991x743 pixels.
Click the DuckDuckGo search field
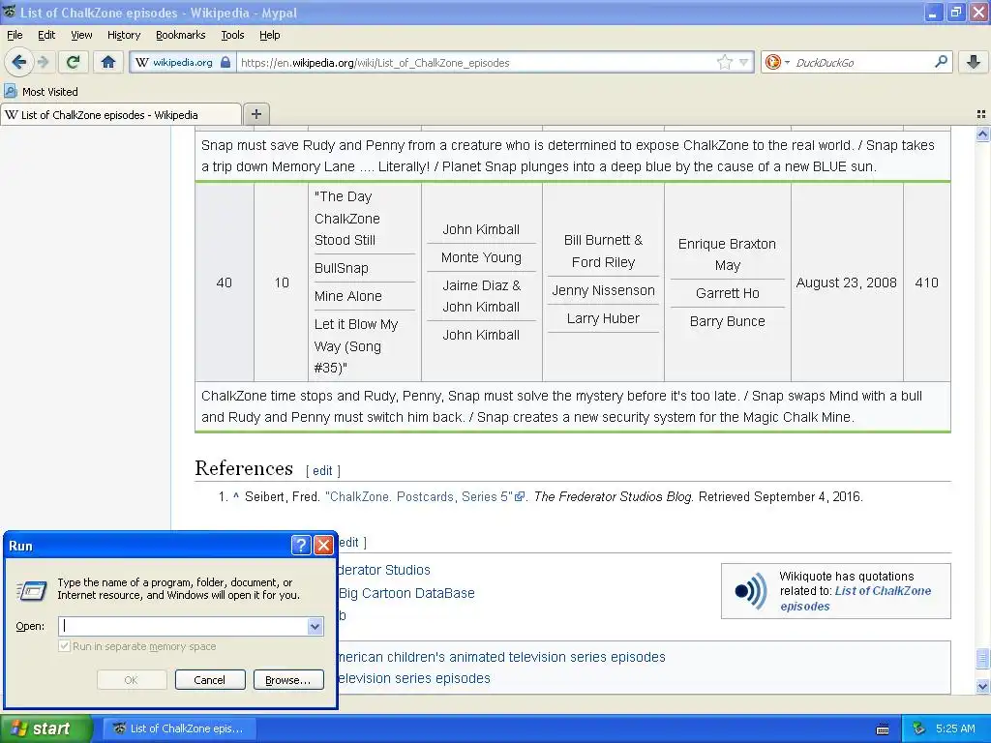(x=862, y=62)
